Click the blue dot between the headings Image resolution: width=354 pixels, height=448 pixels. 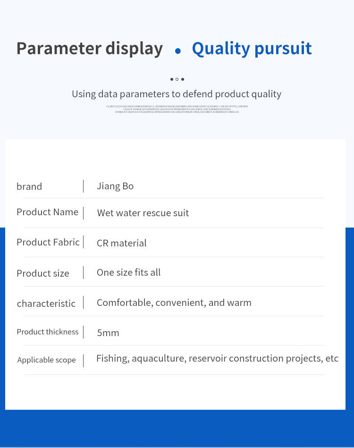(x=178, y=51)
